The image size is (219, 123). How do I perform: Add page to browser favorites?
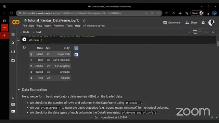pyautogui.click(x=158, y=13)
